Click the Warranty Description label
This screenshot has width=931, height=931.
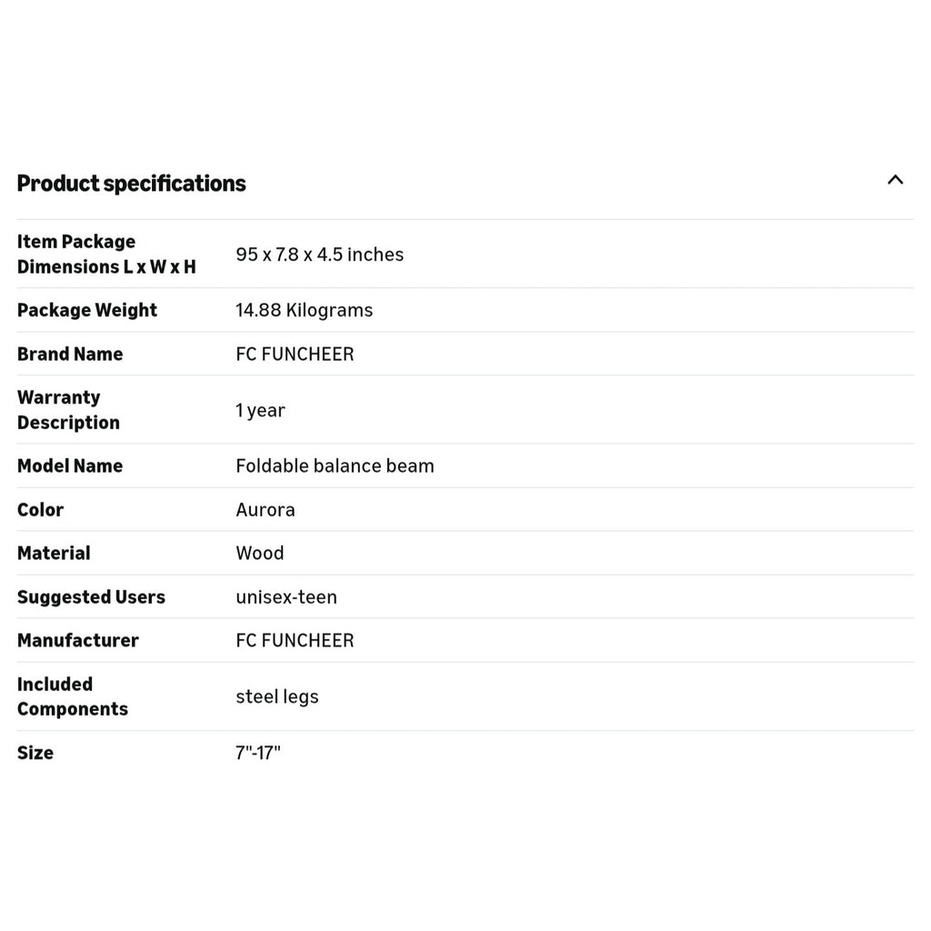click(68, 410)
